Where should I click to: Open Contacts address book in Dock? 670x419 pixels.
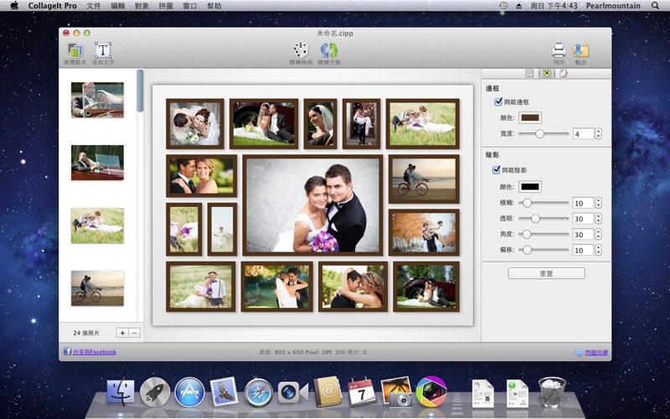click(x=327, y=392)
